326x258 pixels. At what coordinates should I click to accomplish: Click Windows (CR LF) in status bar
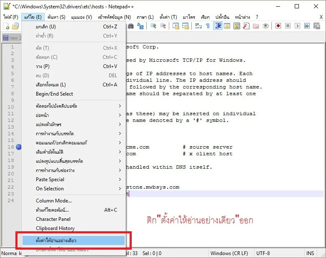coord(229,253)
